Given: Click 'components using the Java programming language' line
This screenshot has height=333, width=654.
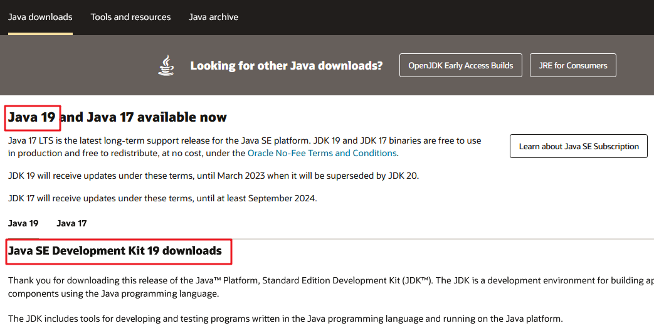Looking at the screenshot, I should (113, 293).
